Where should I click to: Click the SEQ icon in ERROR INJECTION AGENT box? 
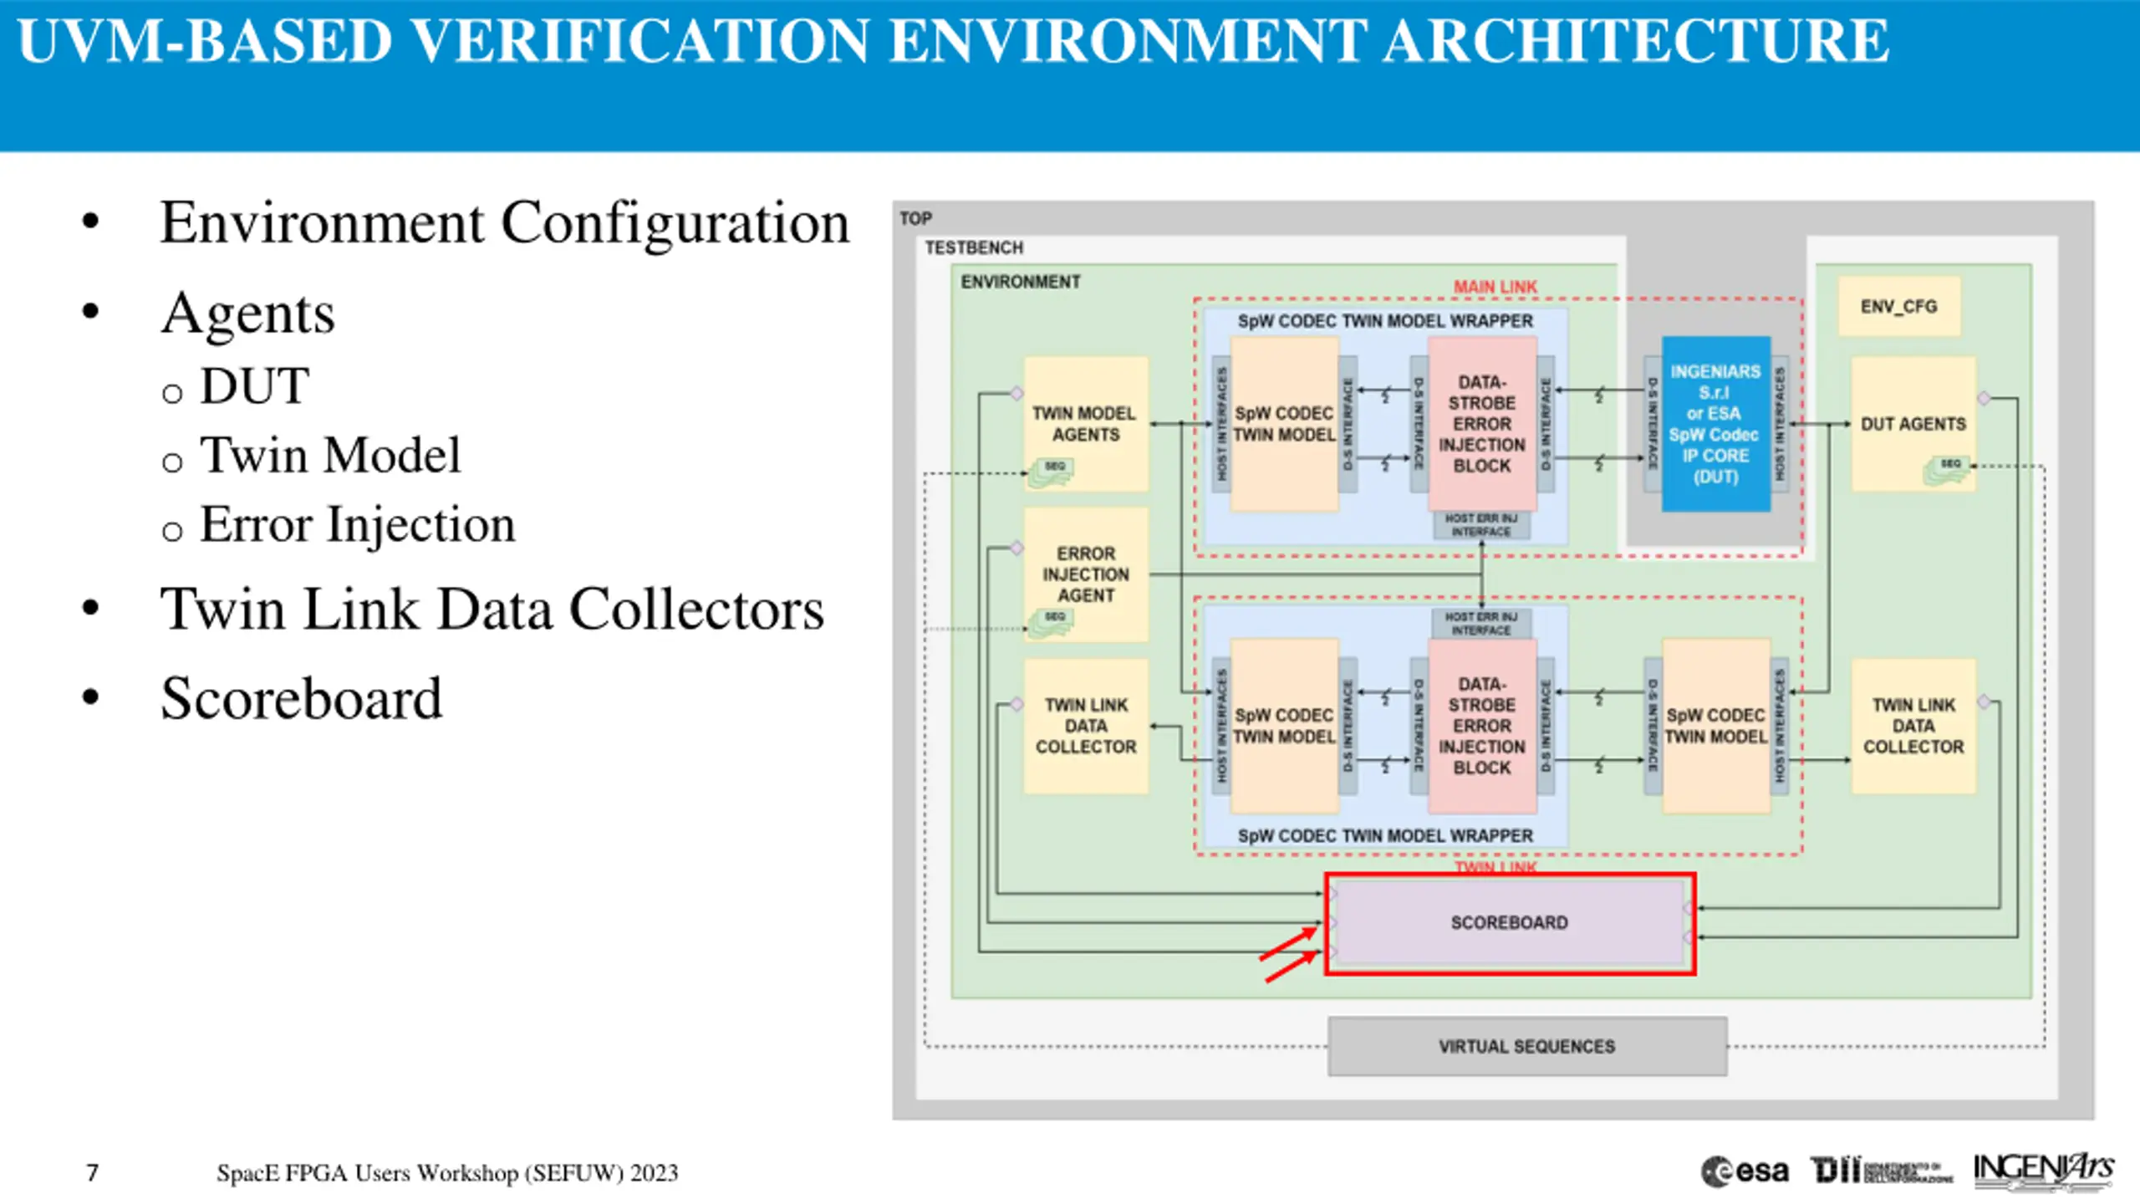click(x=1051, y=622)
